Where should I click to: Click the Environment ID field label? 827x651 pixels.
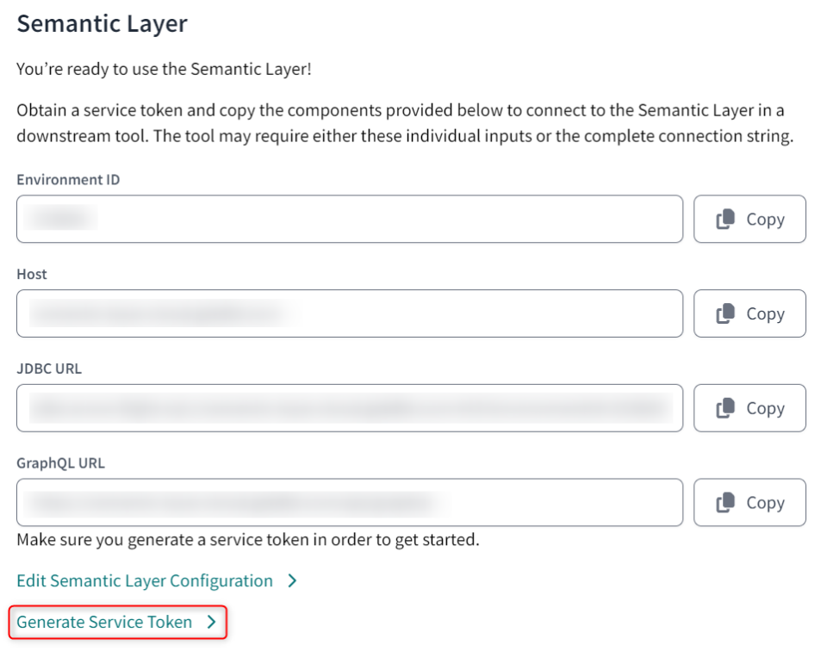coord(69,179)
